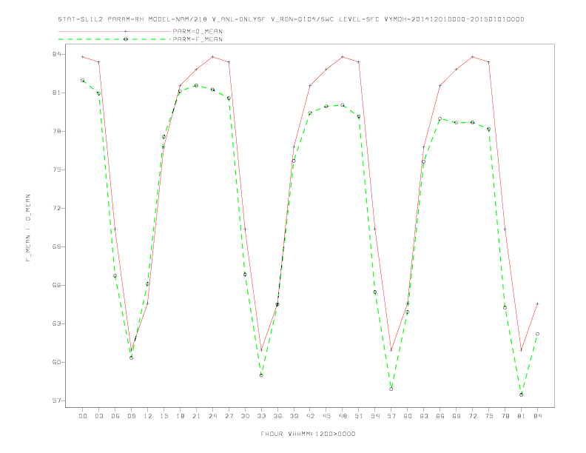This screenshot has width=586, height=453.
Task: Click the 69 tick label on the x-axis
Action: click(x=457, y=416)
